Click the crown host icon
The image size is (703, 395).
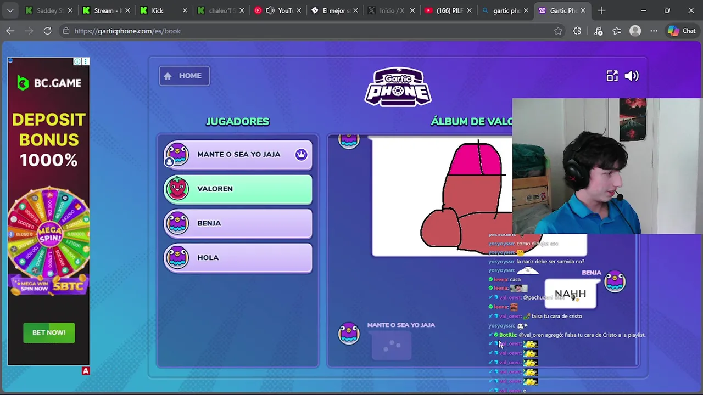click(x=301, y=155)
